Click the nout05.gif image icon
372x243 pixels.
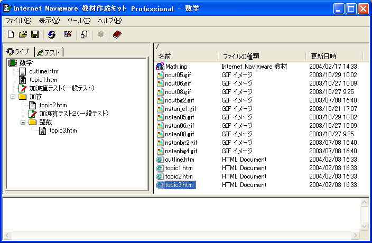[160, 75]
